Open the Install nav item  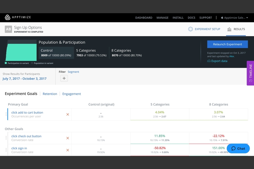click(178, 18)
